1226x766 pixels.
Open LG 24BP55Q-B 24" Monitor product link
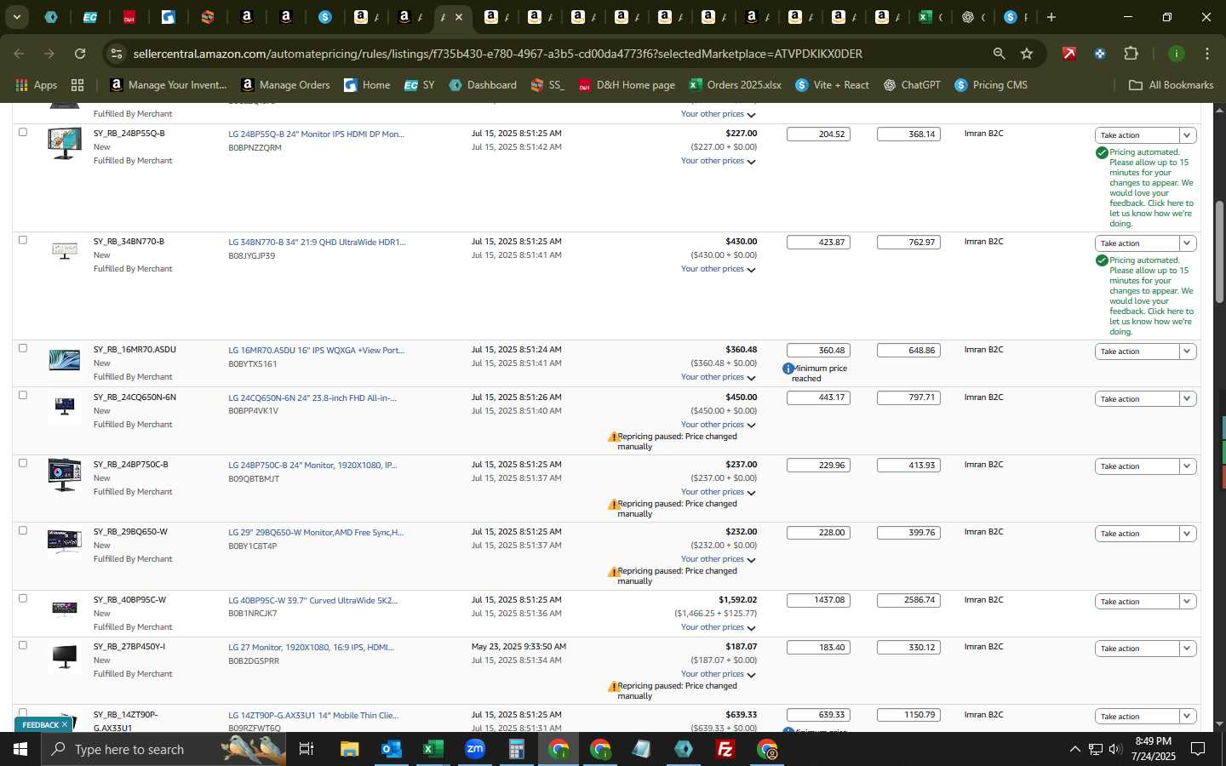(316, 134)
